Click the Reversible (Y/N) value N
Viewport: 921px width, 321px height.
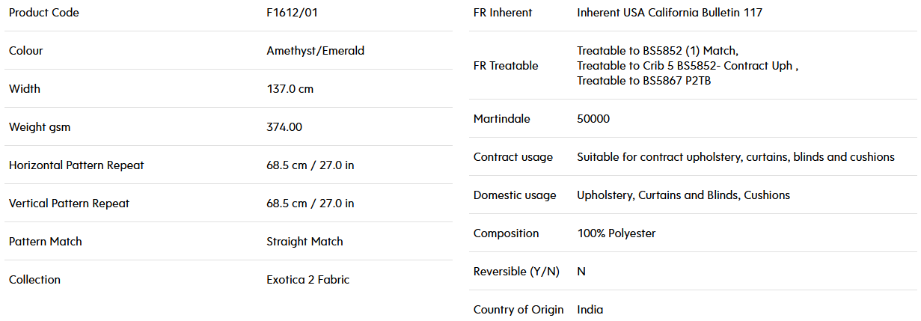coord(581,272)
